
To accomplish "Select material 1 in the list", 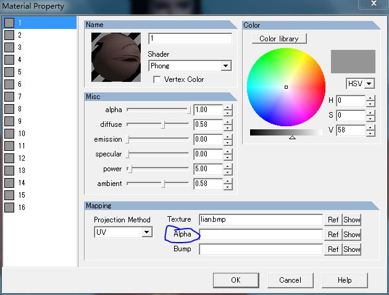I will tap(40, 23).
